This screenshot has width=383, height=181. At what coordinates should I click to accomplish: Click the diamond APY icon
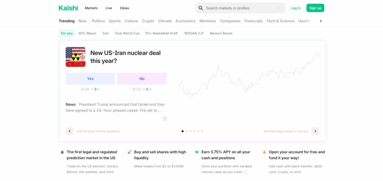(x=197, y=152)
